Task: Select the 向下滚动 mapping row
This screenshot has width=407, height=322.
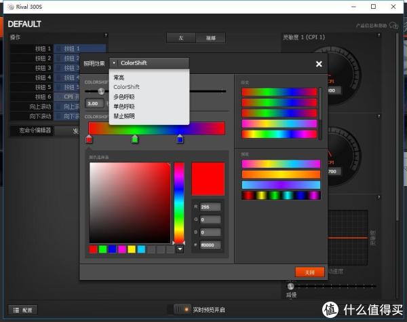Action: coord(45,116)
